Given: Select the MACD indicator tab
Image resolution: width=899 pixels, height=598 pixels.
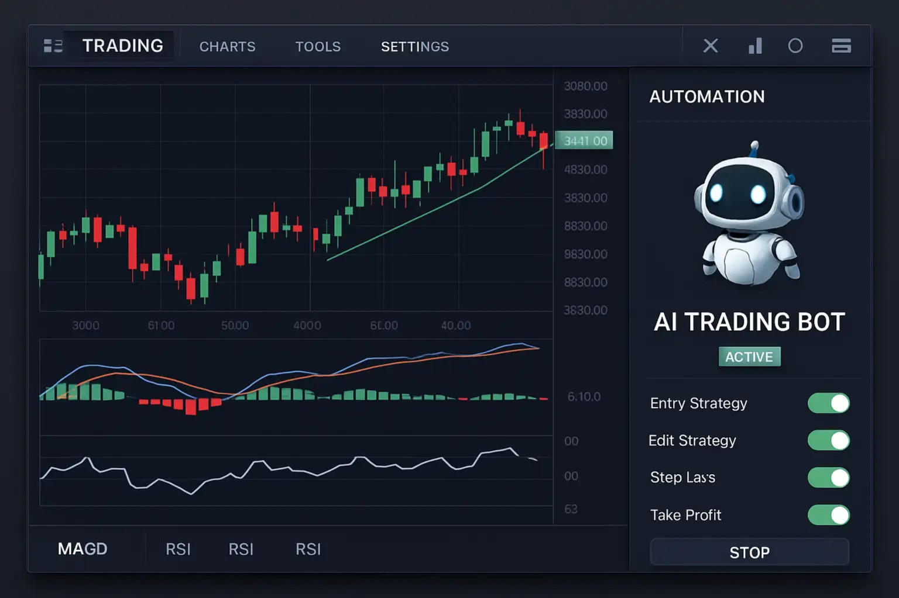Looking at the screenshot, I should click(x=82, y=549).
